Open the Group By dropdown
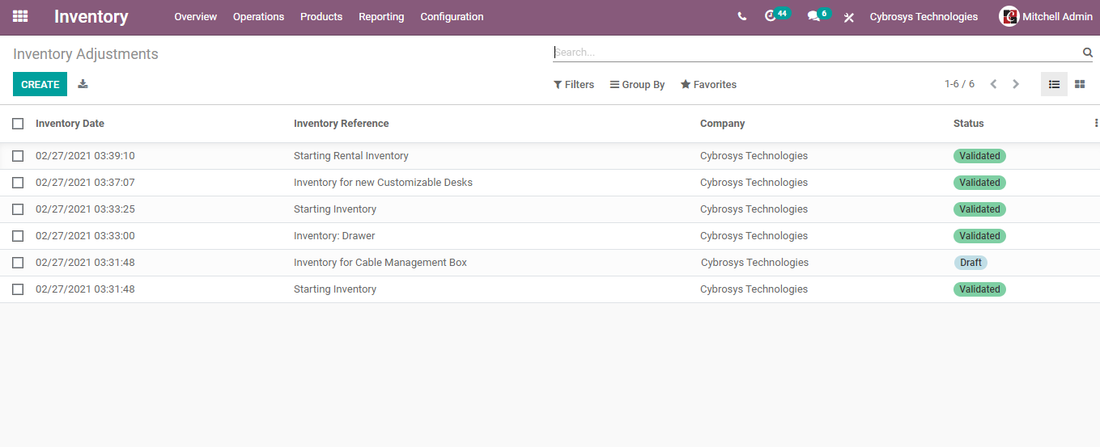The height and width of the screenshot is (447, 1100). click(x=637, y=84)
